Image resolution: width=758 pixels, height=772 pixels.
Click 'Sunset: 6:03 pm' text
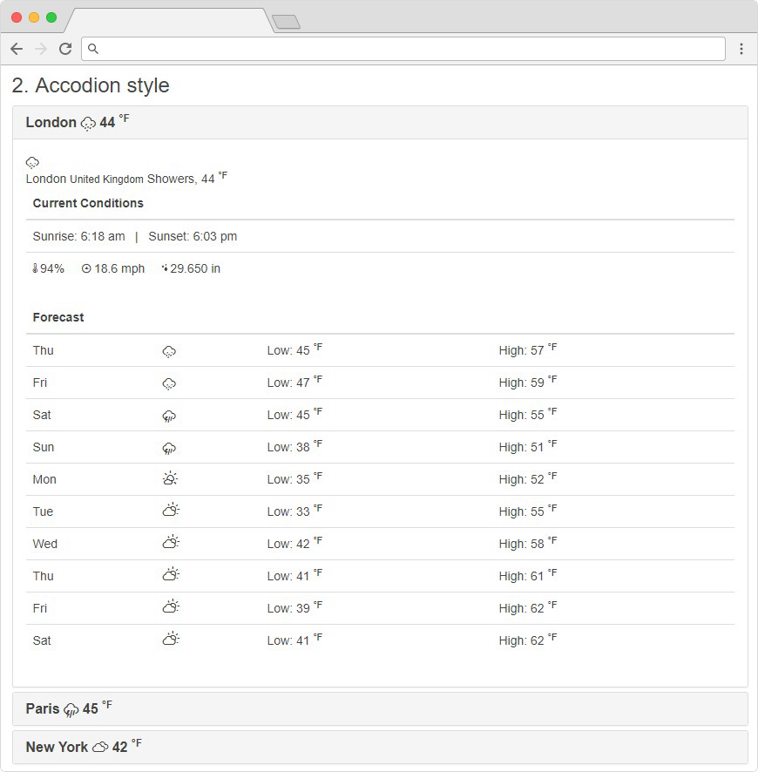[x=193, y=236]
